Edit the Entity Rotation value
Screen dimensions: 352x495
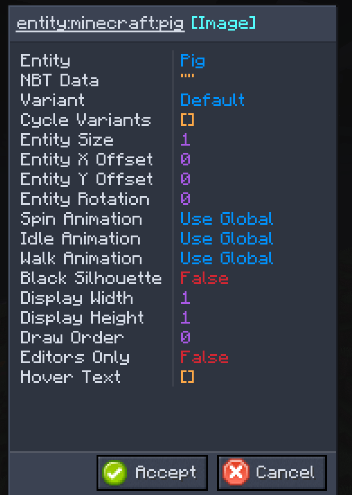[x=185, y=199]
